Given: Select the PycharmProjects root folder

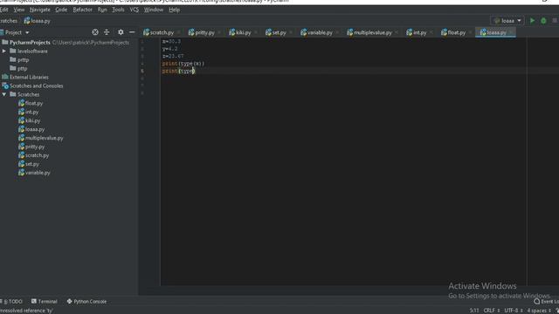Looking at the screenshot, I should click(x=30, y=43).
